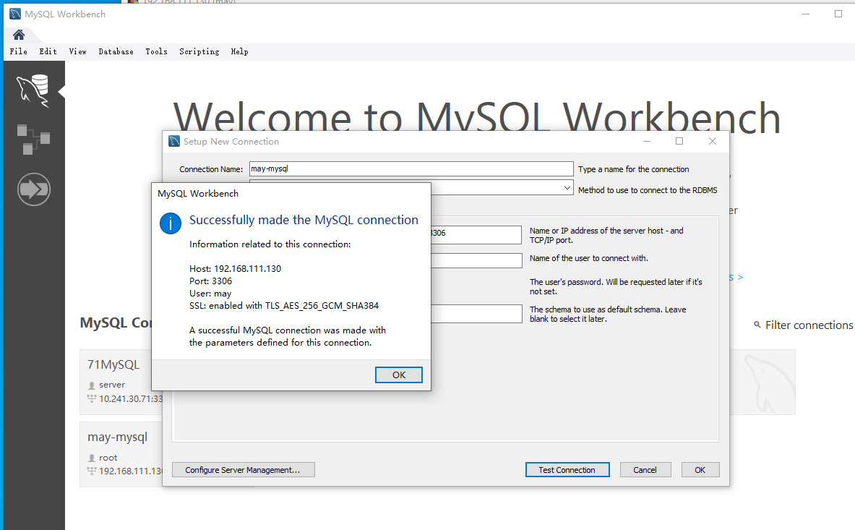Open the Models sidebar icon

33,139
